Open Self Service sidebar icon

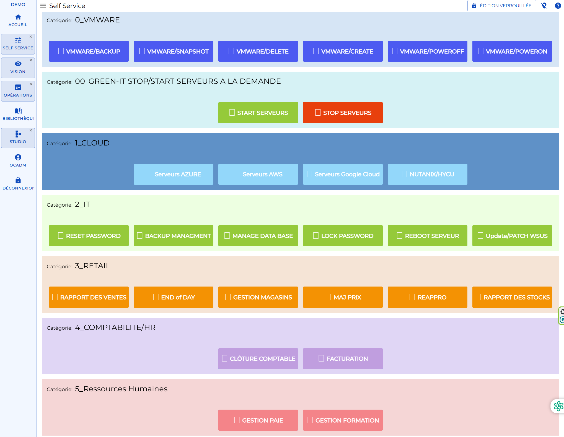(x=18, y=40)
